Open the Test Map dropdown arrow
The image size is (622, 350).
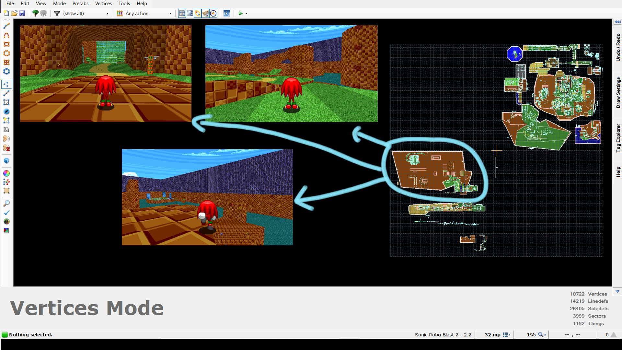[247, 13]
